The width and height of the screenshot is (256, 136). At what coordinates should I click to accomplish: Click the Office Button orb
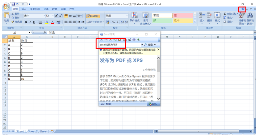point(6,6)
